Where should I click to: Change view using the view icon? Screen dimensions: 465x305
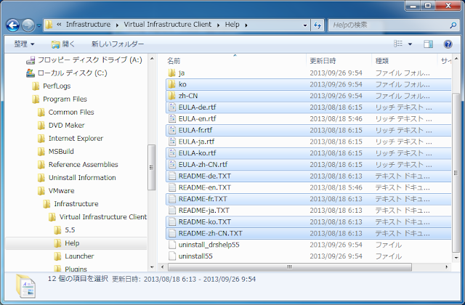pyautogui.click(x=398, y=44)
